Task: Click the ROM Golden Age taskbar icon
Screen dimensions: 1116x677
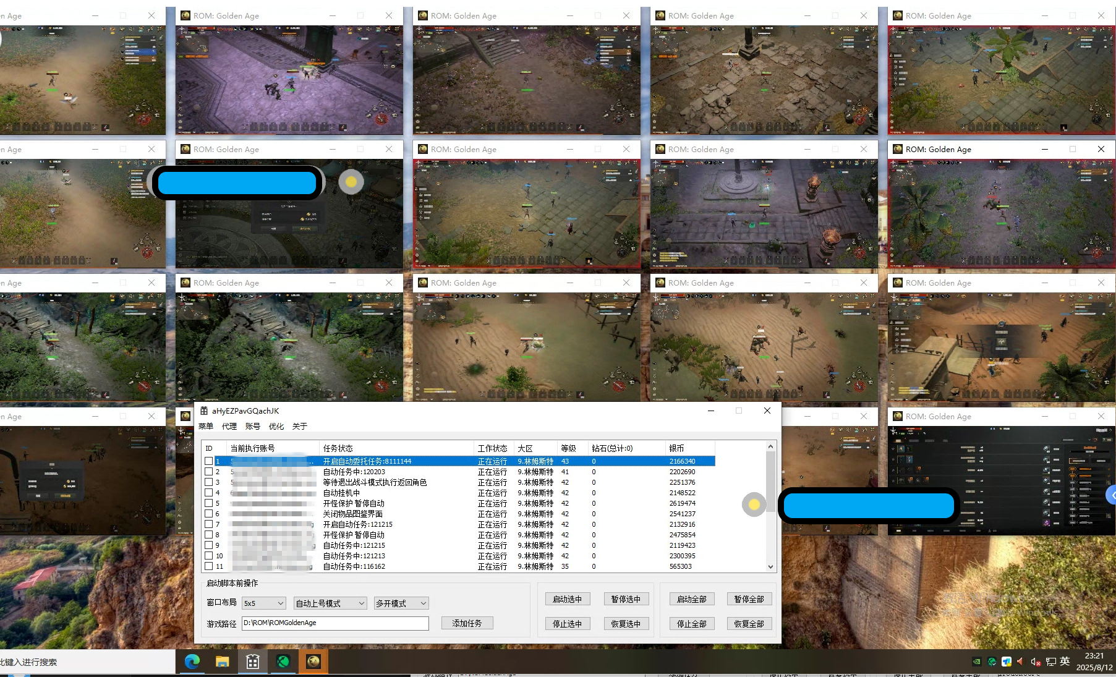Action: tap(313, 662)
